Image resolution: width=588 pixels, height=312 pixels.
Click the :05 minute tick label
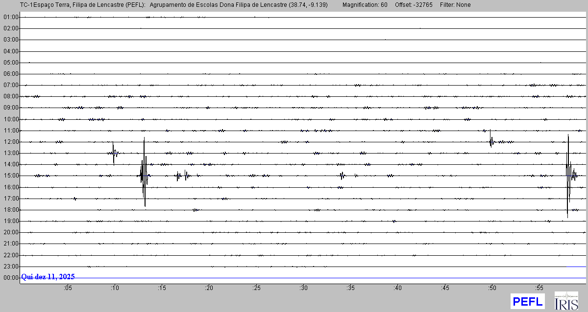68,288
